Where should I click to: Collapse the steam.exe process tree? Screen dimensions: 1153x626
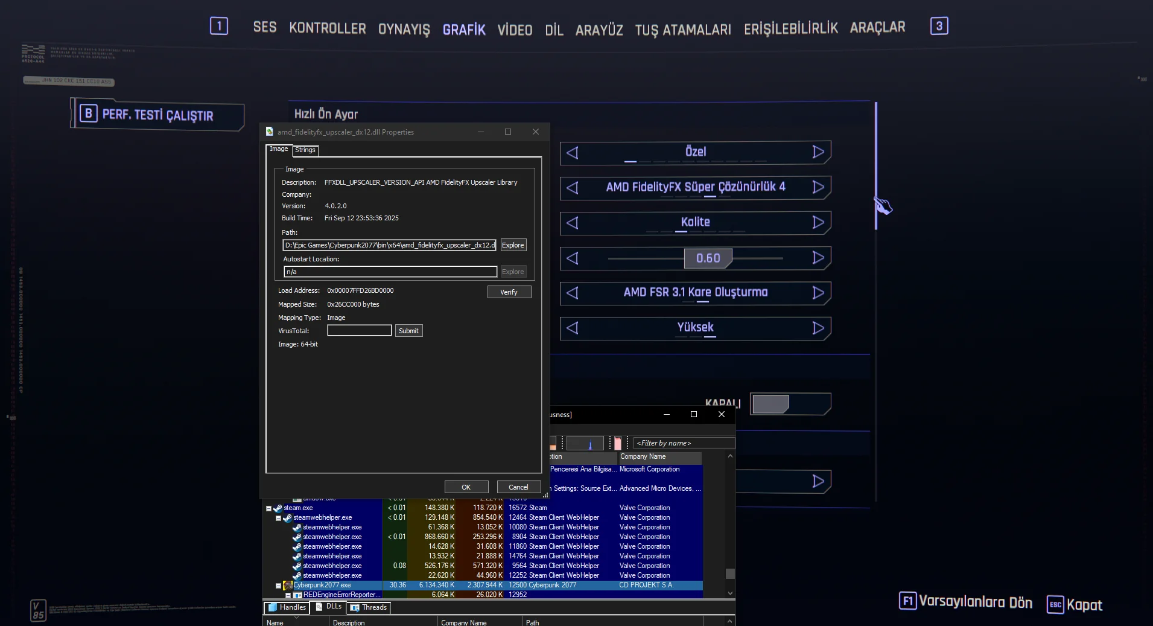(x=269, y=508)
